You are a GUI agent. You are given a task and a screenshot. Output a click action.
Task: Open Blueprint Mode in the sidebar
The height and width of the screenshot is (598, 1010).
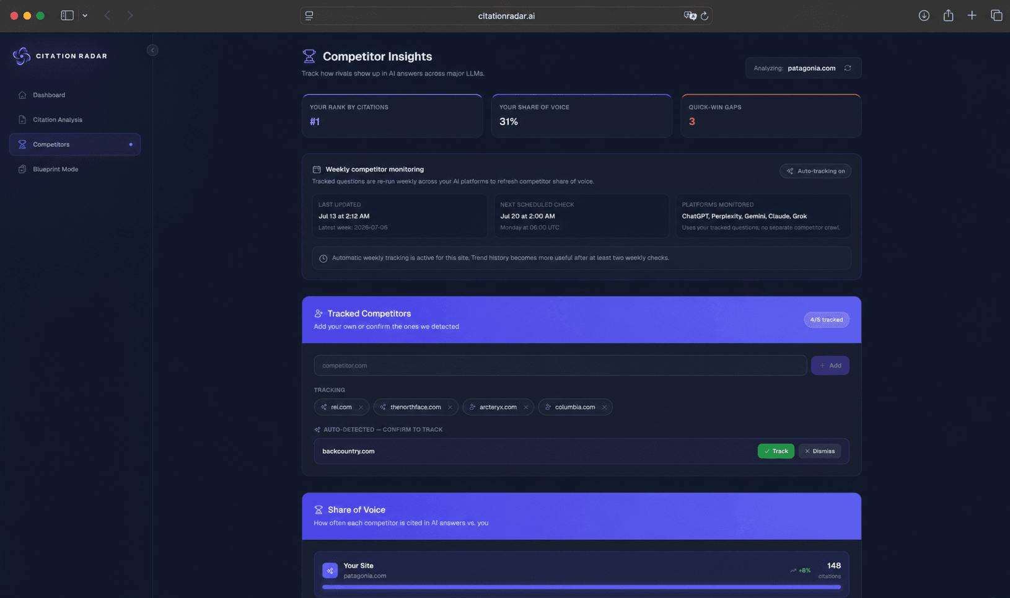point(75,169)
